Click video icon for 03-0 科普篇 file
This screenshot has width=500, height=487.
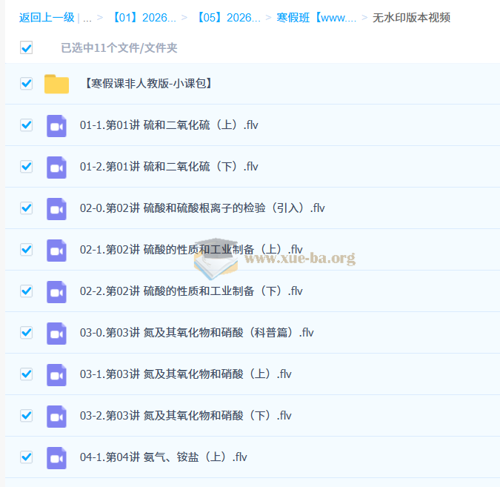pos(56,333)
